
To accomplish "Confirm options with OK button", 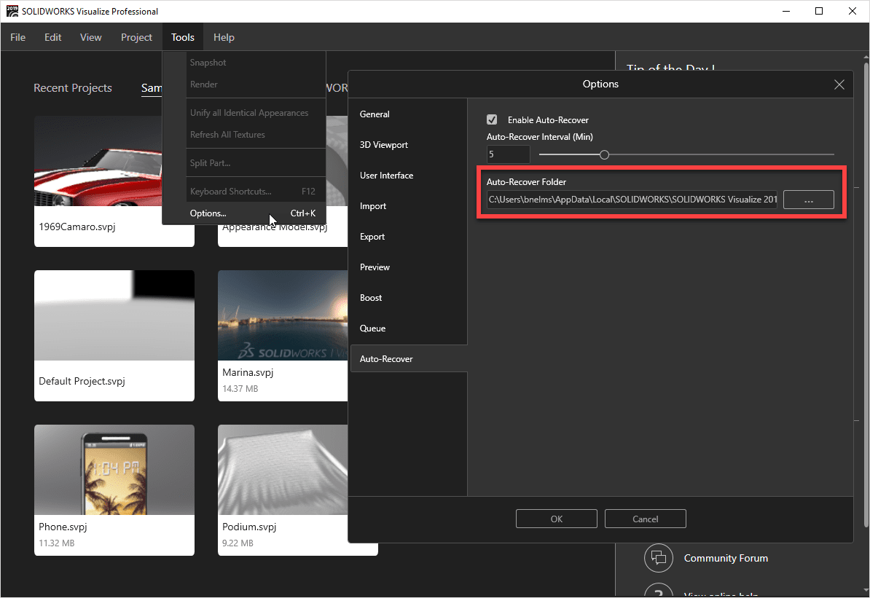I will coord(557,519).
